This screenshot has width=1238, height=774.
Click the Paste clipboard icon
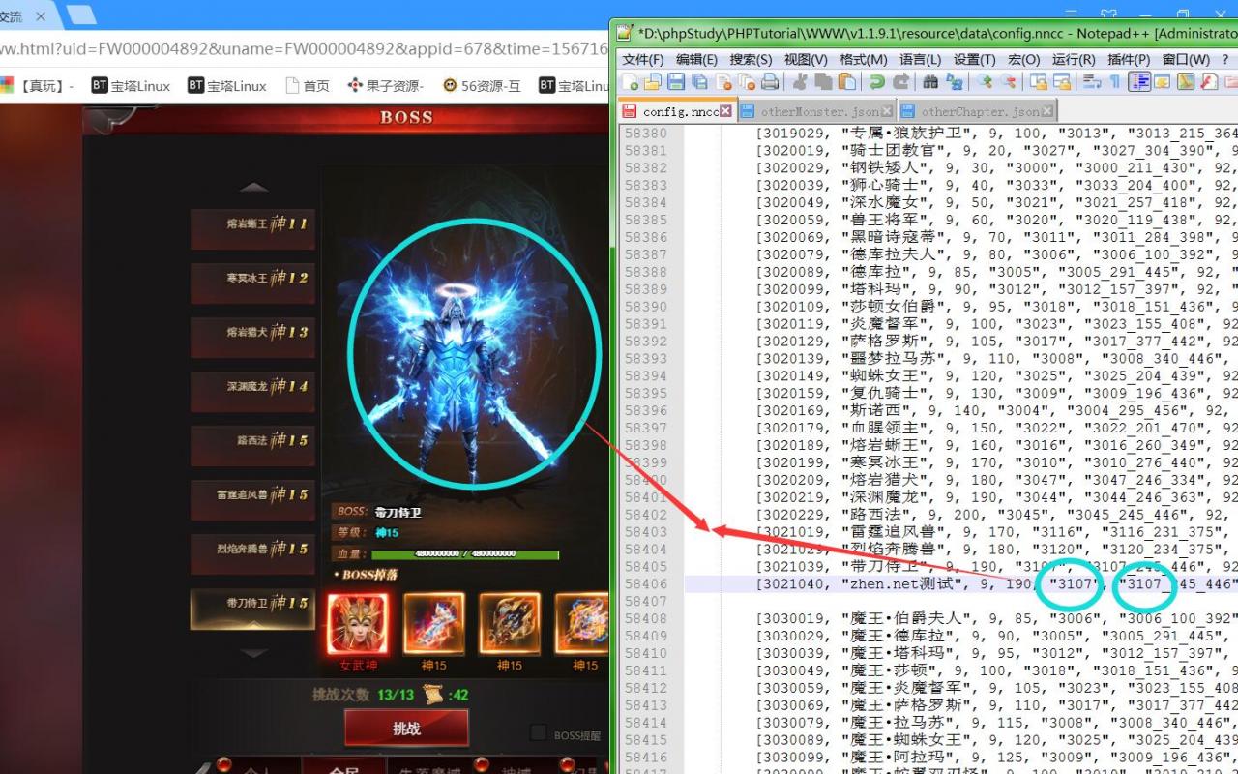(846, 82)
